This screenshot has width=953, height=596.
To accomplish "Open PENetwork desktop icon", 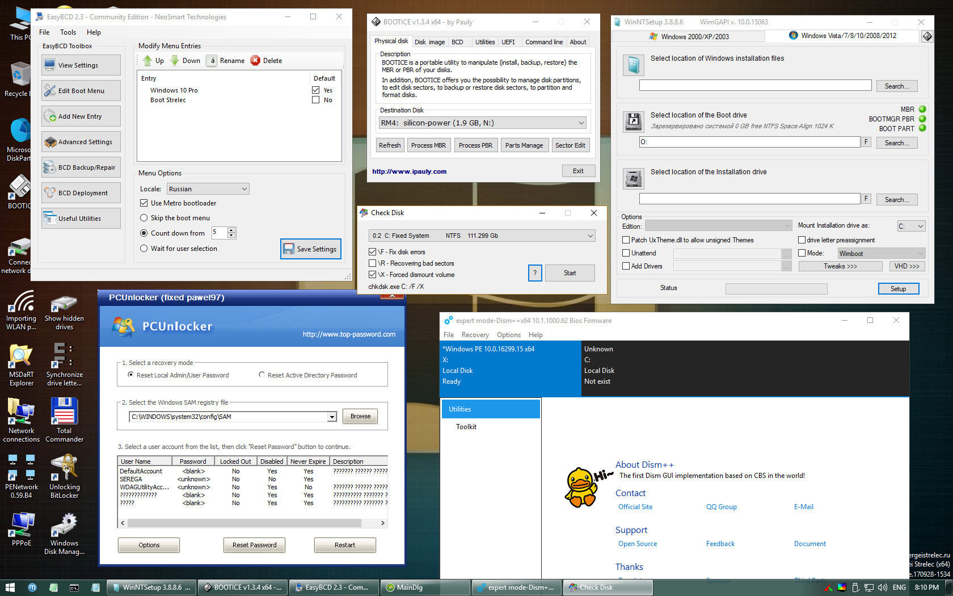I will 21,477.
